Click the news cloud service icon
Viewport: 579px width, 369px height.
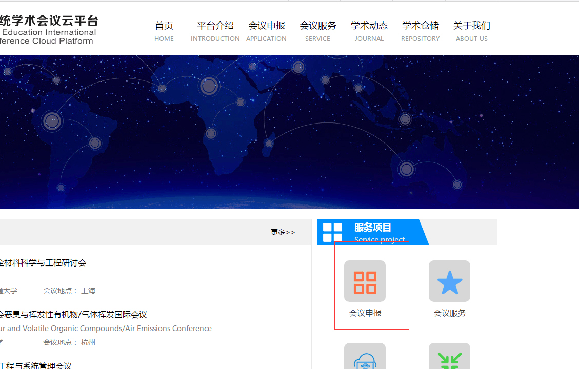[x=365, y=358]
